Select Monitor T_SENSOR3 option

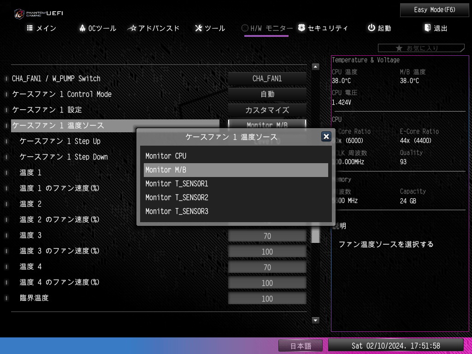pyautogui.click(x=236, y=211)
